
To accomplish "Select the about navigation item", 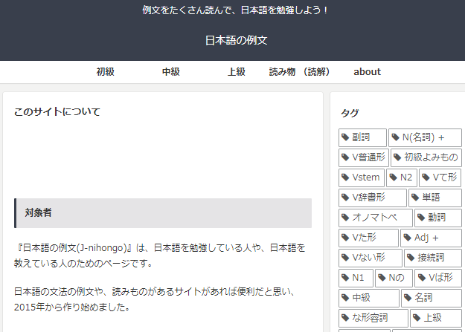I will tap(367, 72).
